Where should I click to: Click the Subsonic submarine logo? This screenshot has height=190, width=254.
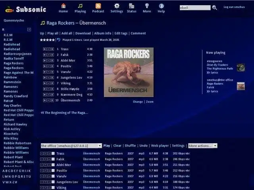click(x=10, y=9)
